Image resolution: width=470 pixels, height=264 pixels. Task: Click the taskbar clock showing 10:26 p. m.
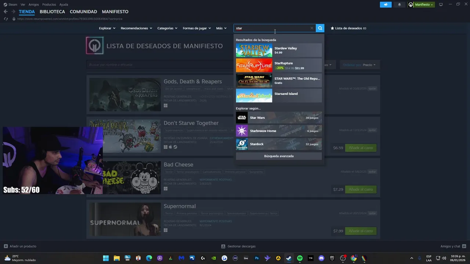tap(458, 258)
